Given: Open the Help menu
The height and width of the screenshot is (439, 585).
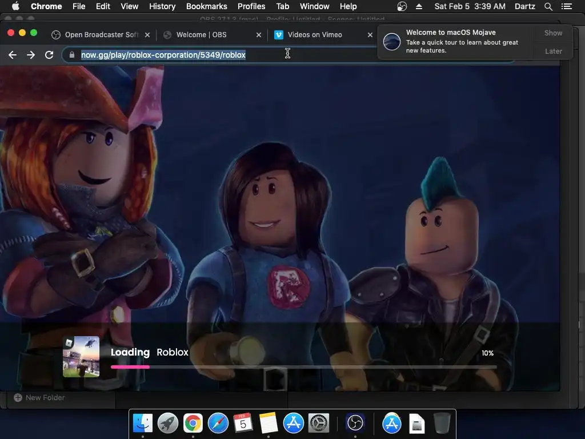Looking at the screenshot, I should coord(348,6).
